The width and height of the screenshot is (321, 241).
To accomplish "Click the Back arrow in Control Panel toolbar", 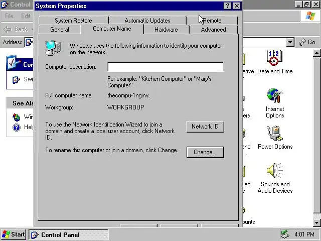I will click(8, 30).
